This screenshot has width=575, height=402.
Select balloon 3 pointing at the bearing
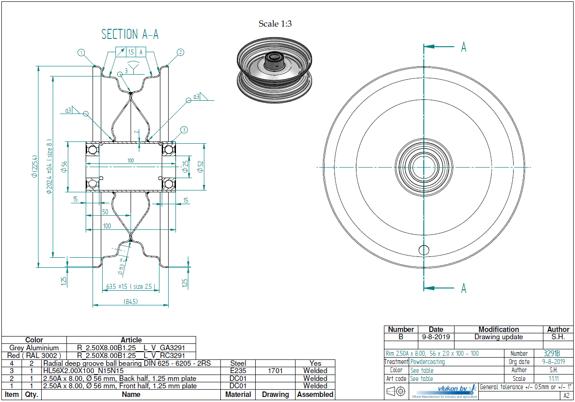184,130
